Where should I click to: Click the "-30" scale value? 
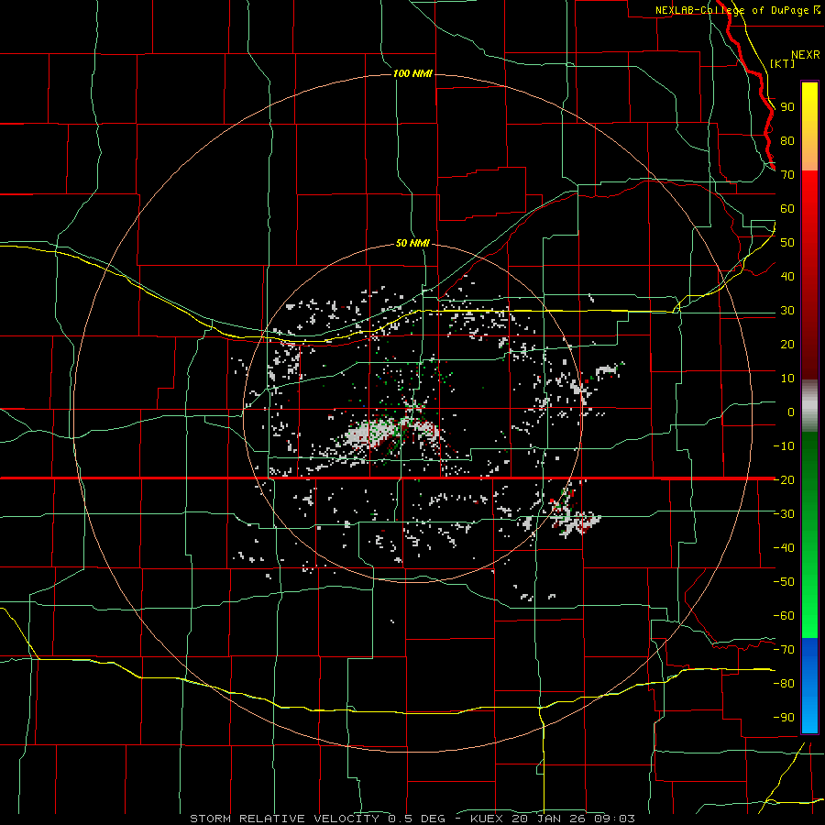coord(784,514)
